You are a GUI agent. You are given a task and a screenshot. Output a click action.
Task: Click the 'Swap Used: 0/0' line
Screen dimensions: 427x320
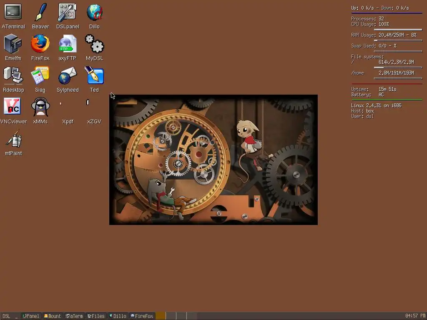[x=374, y=46]
